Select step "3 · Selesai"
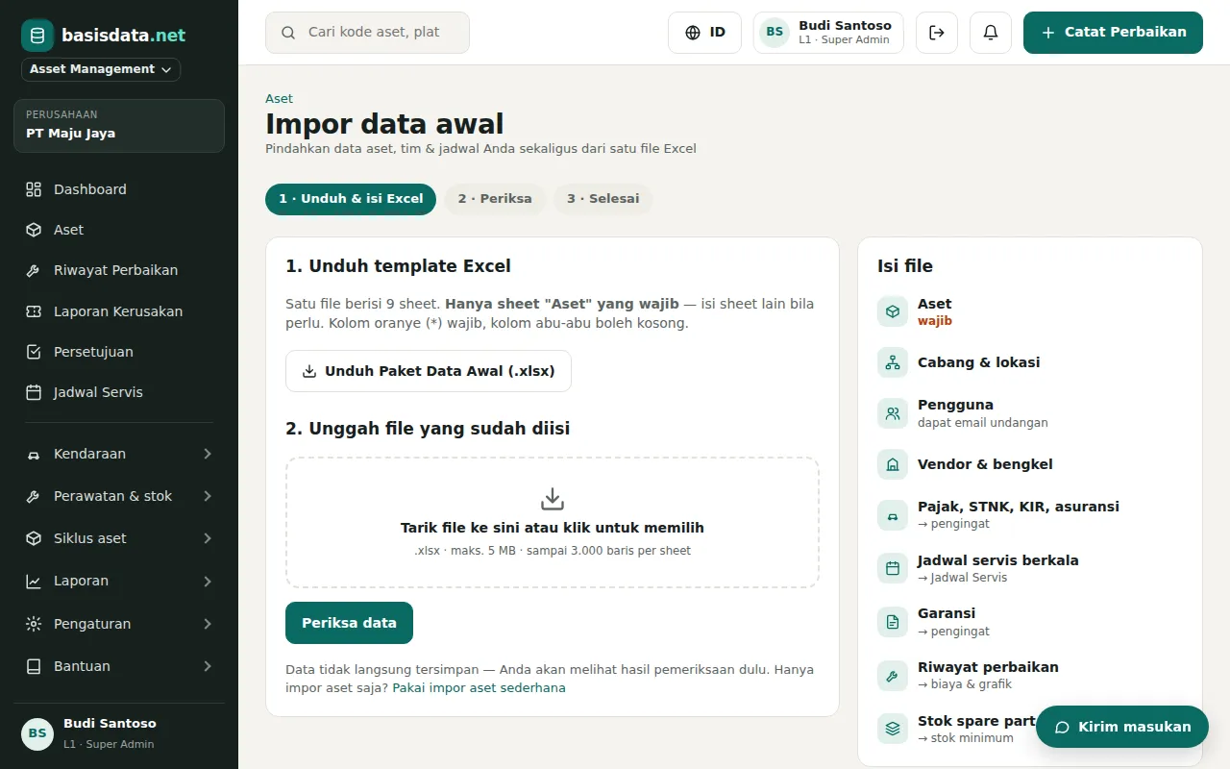Screen dimensions: 1230x769 coord(603,199)
